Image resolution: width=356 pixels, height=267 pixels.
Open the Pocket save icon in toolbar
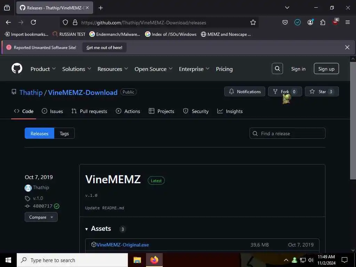pos(285,22)
